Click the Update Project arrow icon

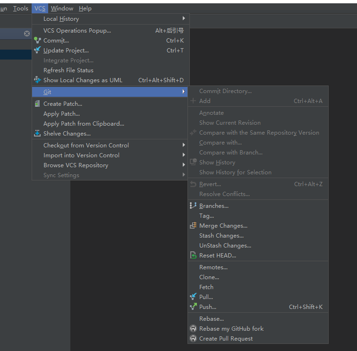[37, 50]
